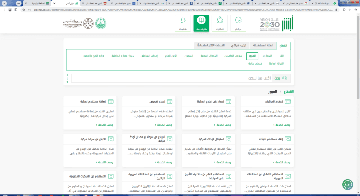The image size is (360, 196).
Task: Filter services by السجون sector
Action: click(x=189, y=56)
